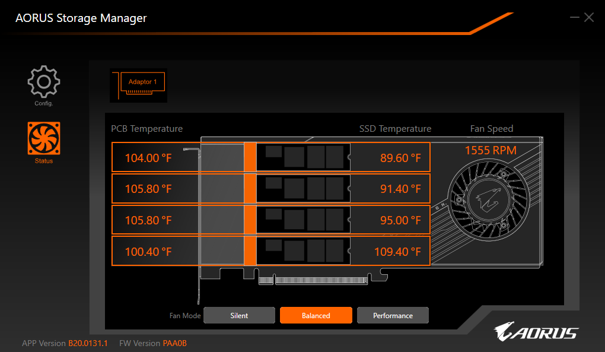Click the 95.00 °F SSD temperature field
The width and height of the screenshot is (605, 352).
401,220
